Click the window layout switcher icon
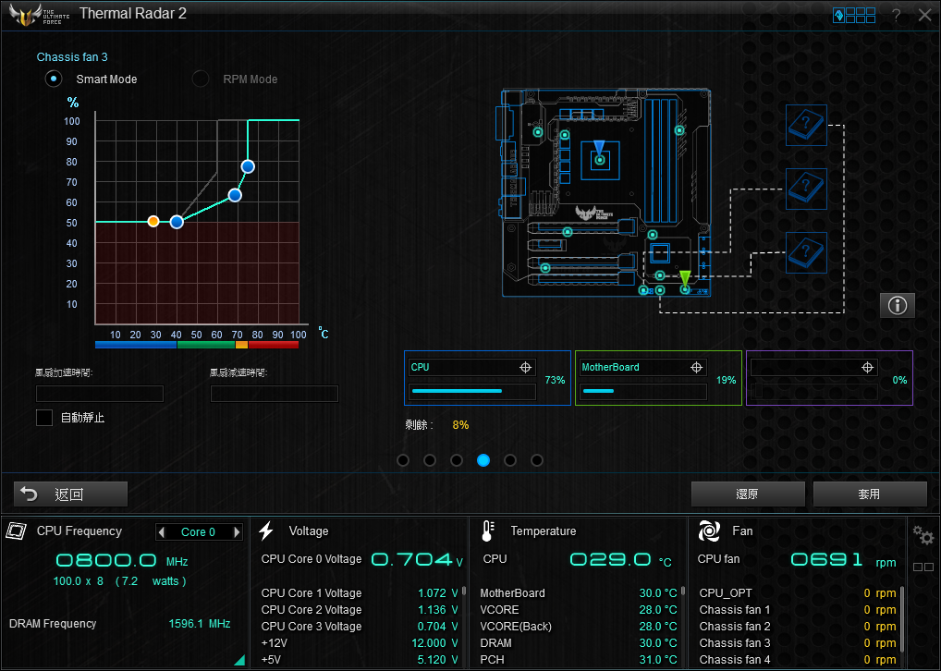This screenshot has width=941, height=671. (853, 15)
